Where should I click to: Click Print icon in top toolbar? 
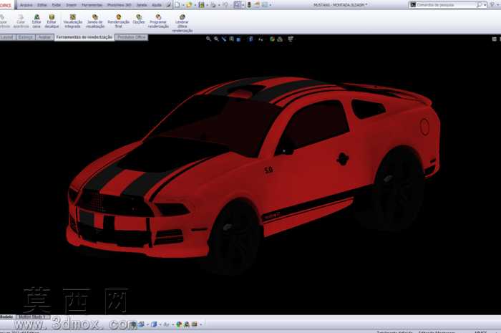point(213,5)
